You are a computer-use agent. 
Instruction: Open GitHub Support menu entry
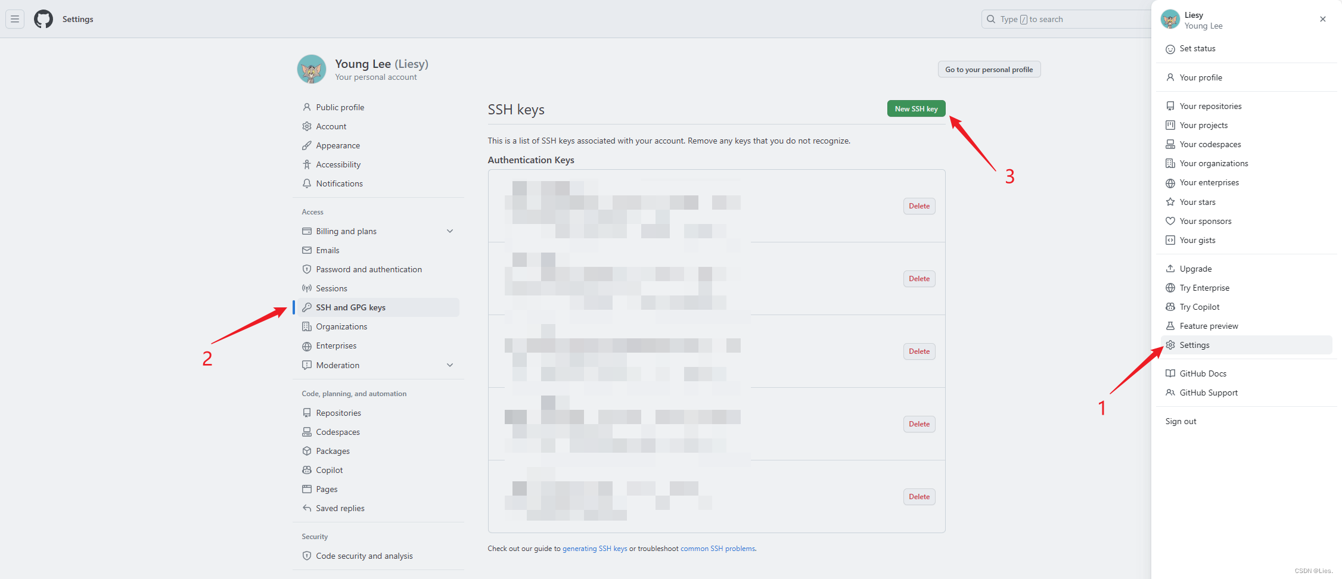coord(1247,393)
